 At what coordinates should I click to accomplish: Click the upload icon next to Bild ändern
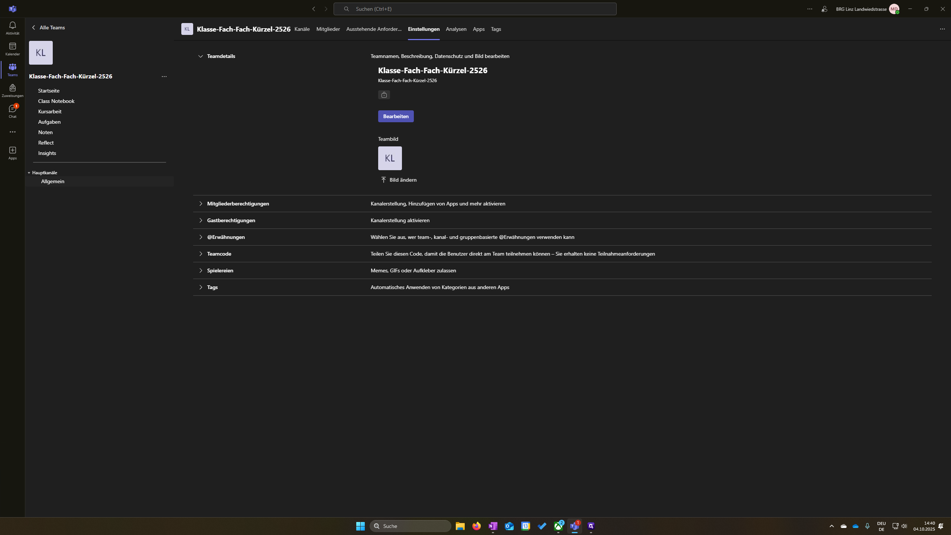[x=383, y=179]
